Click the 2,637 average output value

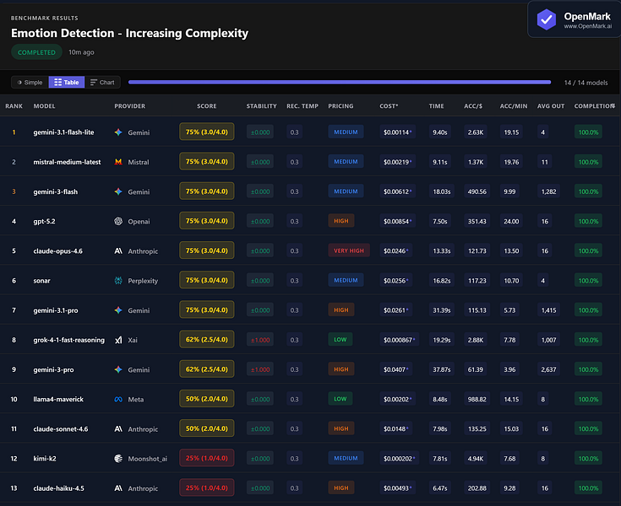pos(548,369)
